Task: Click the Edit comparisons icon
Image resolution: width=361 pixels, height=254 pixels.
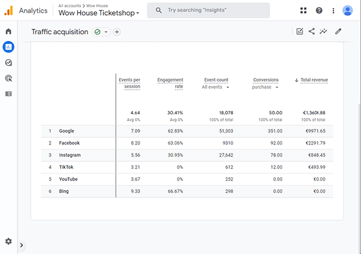Action: [x=300, y=31]
